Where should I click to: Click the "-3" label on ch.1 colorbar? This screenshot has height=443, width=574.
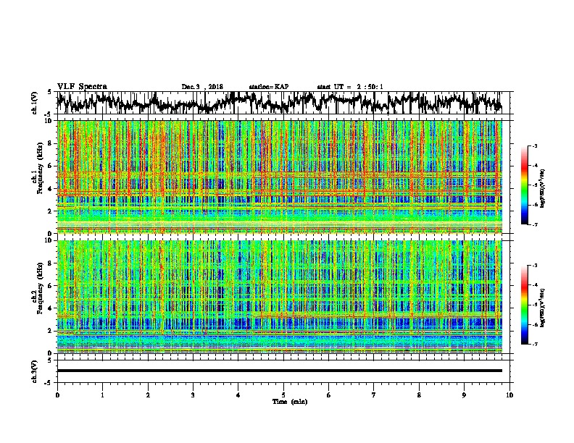tap(534, 146)
